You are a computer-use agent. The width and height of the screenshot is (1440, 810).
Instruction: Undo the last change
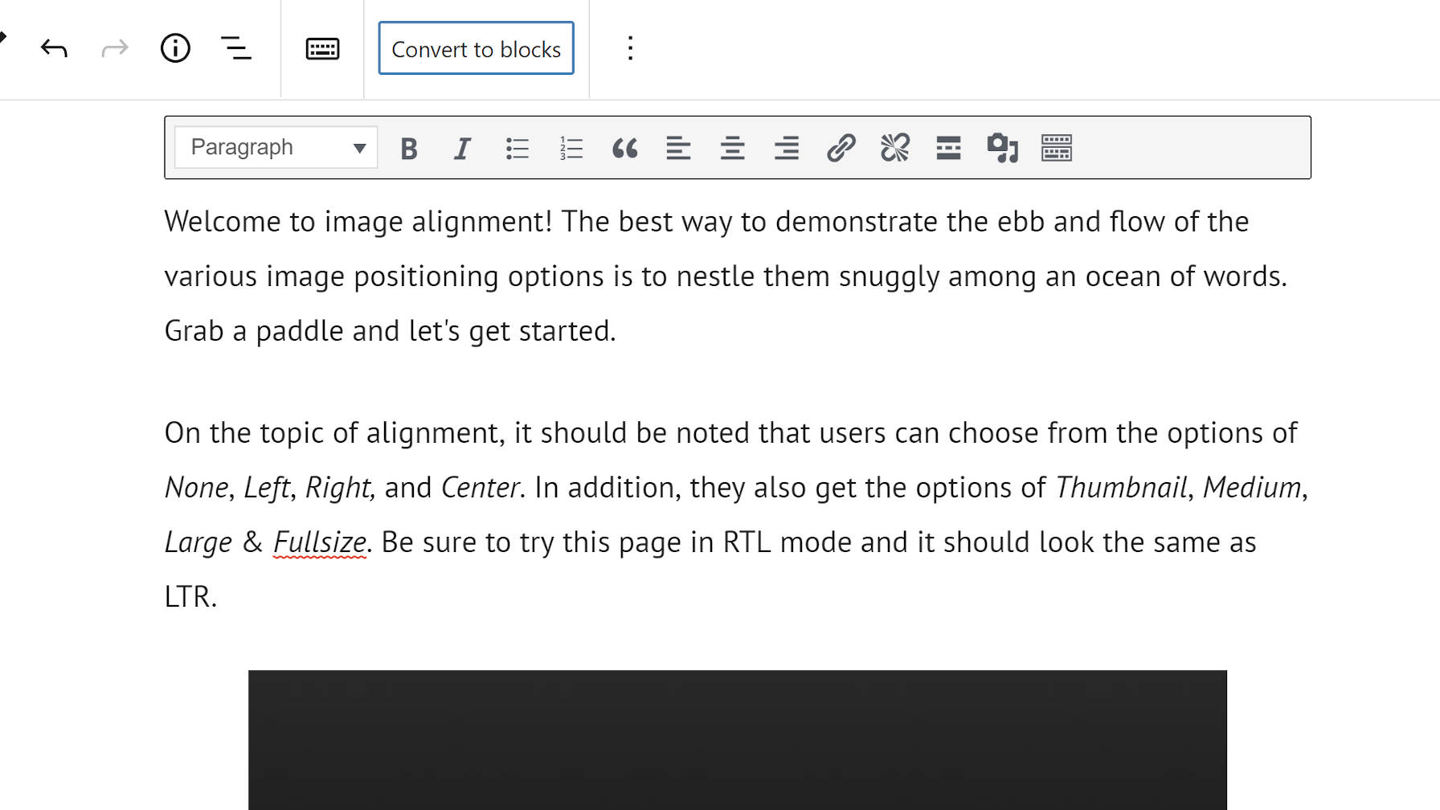point(53,48)
